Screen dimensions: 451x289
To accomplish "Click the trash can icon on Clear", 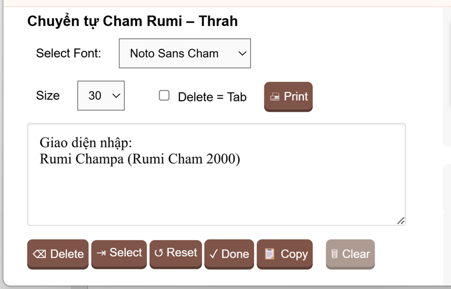I will pyautogui.click(x=335, y=254).
